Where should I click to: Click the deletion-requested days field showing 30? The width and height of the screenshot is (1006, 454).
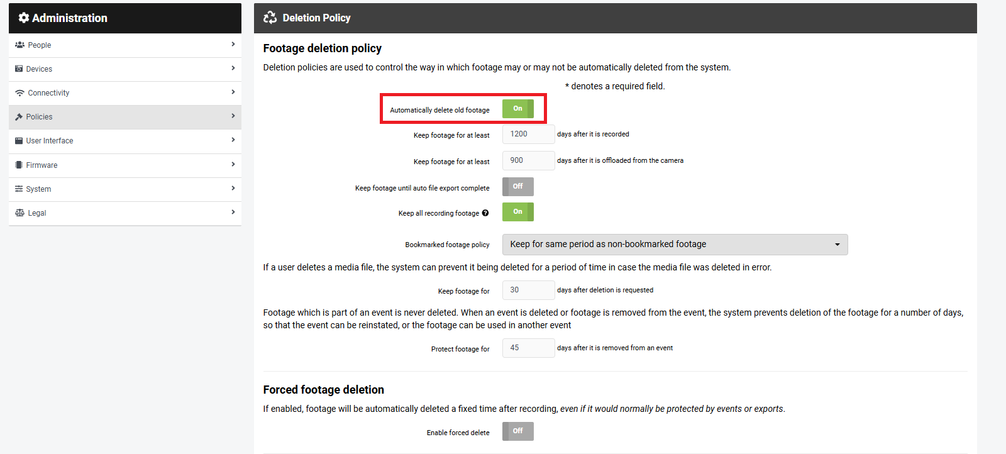(529, 290)
